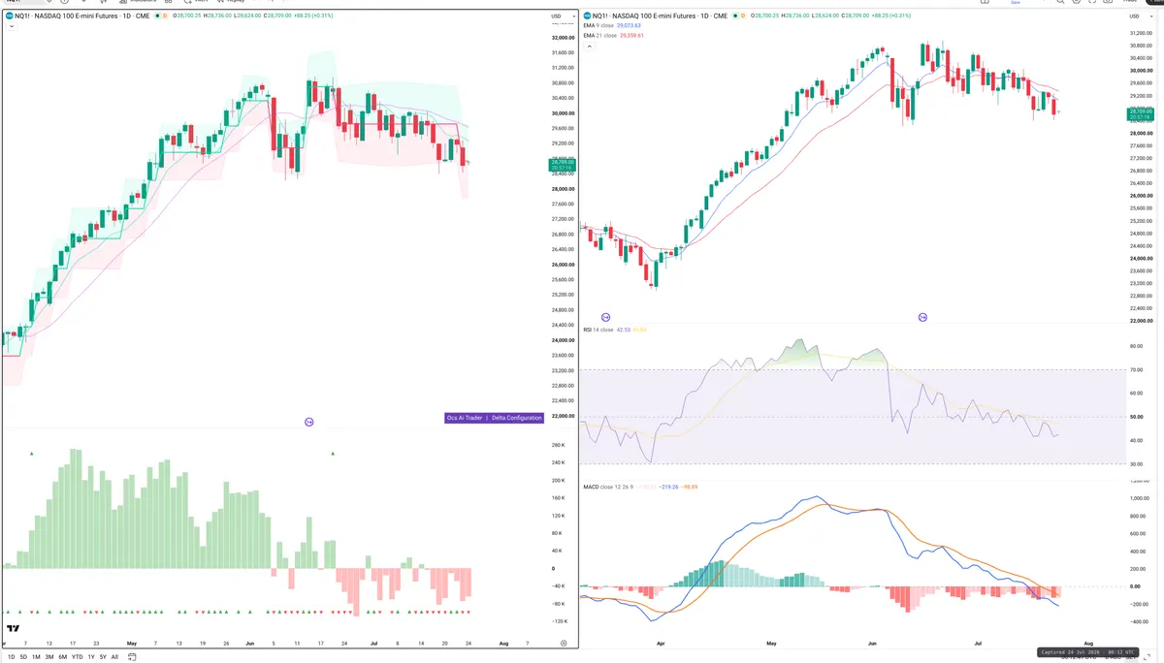Select the YTD time range button
The height and width of the screenshot is (663, 1164).
pos(77,656)
